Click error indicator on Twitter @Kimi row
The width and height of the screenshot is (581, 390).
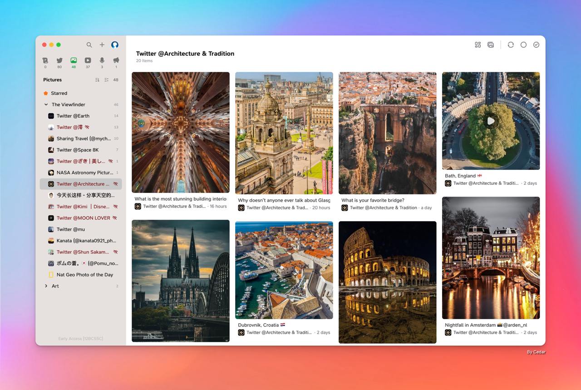click(x=115, y=207)
